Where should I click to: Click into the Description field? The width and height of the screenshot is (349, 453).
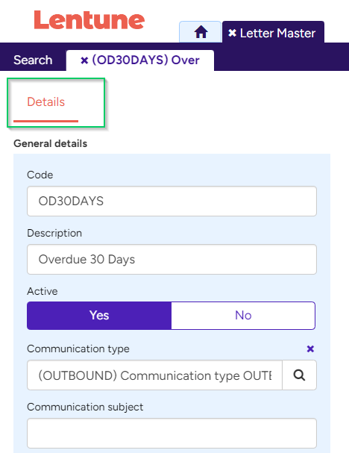tap(172, 260)
